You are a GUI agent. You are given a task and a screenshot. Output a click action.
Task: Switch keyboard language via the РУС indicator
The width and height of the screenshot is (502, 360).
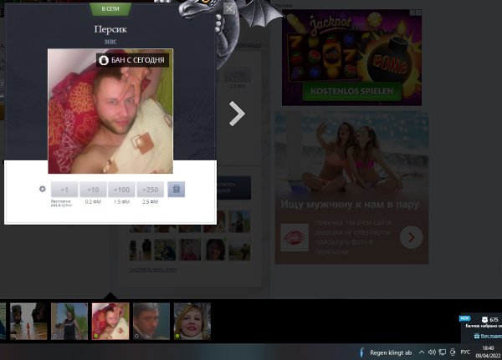click(465, 352)
